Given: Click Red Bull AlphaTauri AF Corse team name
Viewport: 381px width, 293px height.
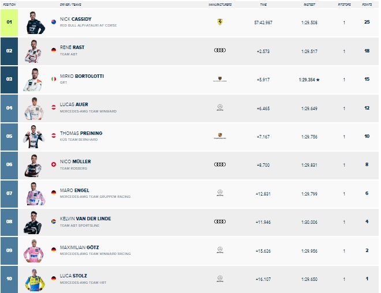Looking at the screenshot, I should [x=88, y=25].
